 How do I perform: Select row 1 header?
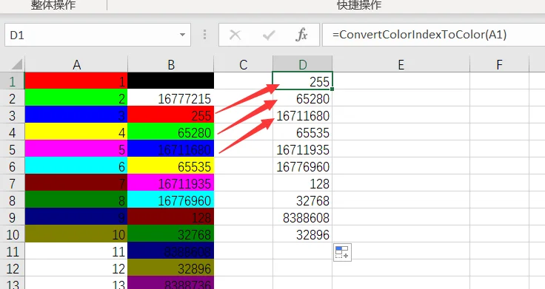(12, 81)
